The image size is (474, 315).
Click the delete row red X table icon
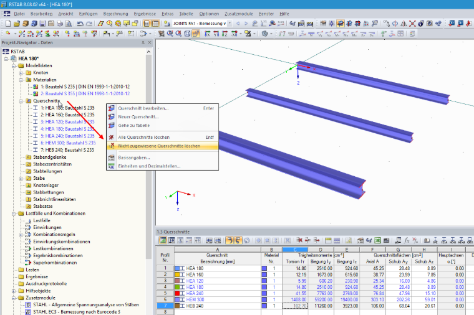[299, 240]
